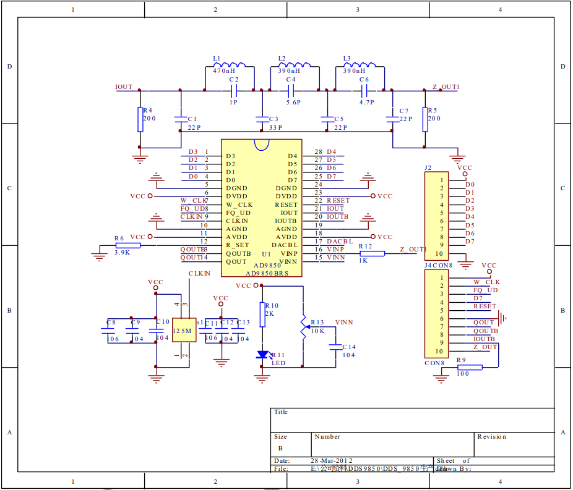Click the '5.6P' capacitor value
Screen dimensions: 573x490
[293, 103]
